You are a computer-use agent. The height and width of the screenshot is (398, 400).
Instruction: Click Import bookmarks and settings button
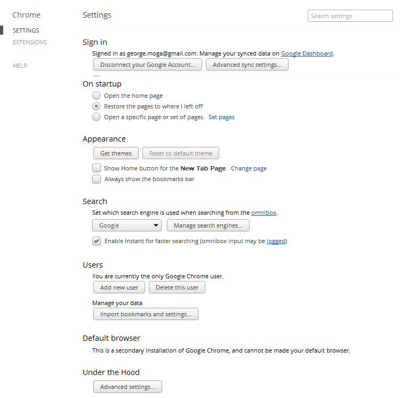tap(146, 314)
